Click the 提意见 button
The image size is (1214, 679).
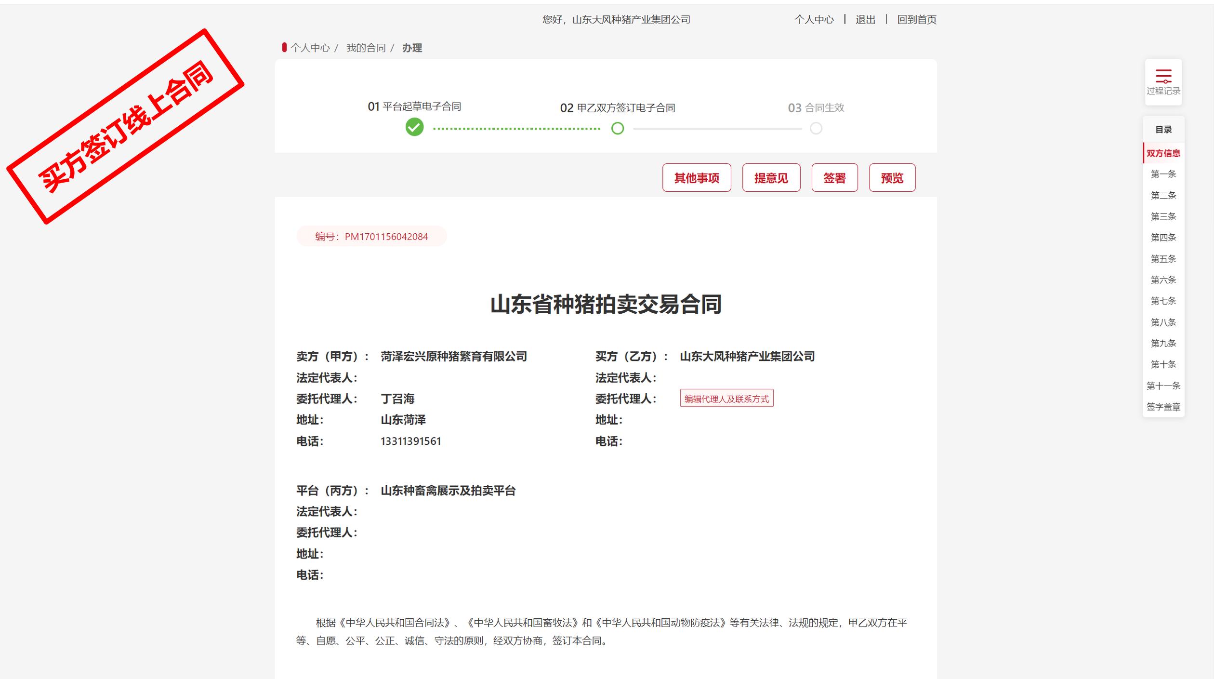tap(771, 178)
